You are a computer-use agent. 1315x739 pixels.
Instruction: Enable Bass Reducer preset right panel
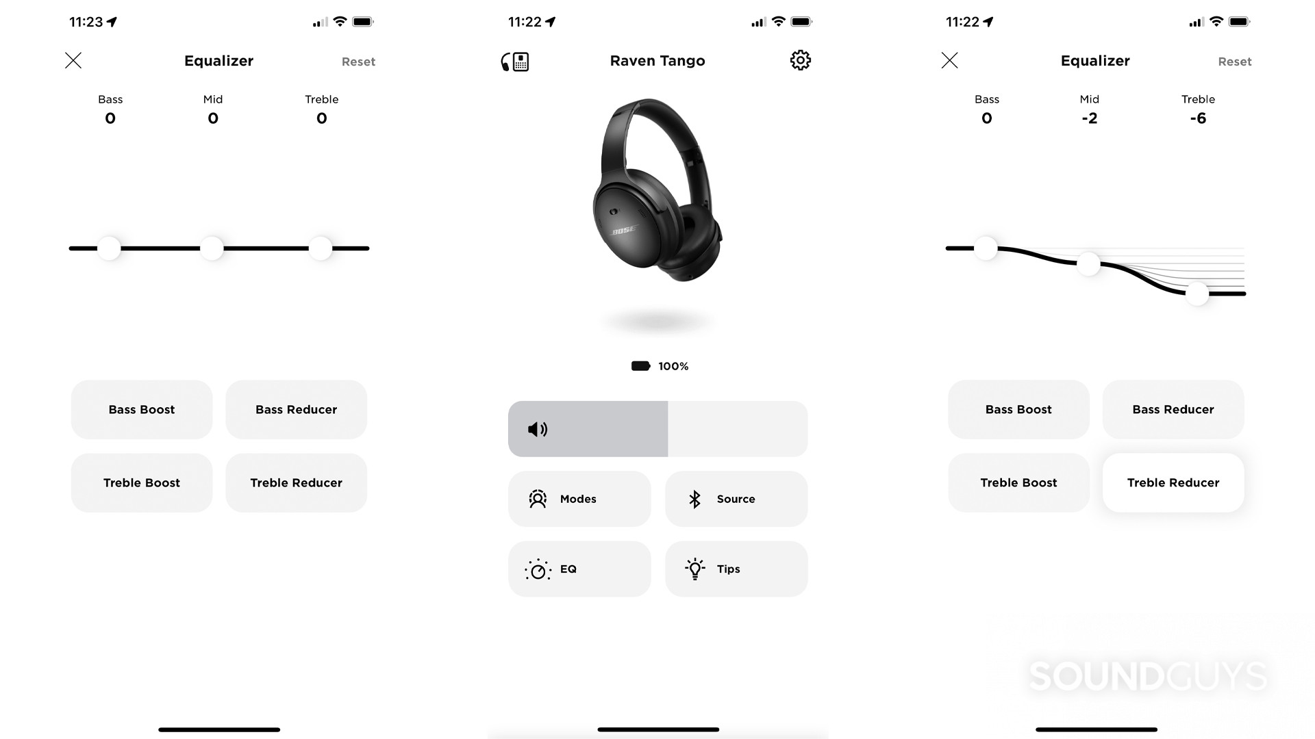[1173, 409]
